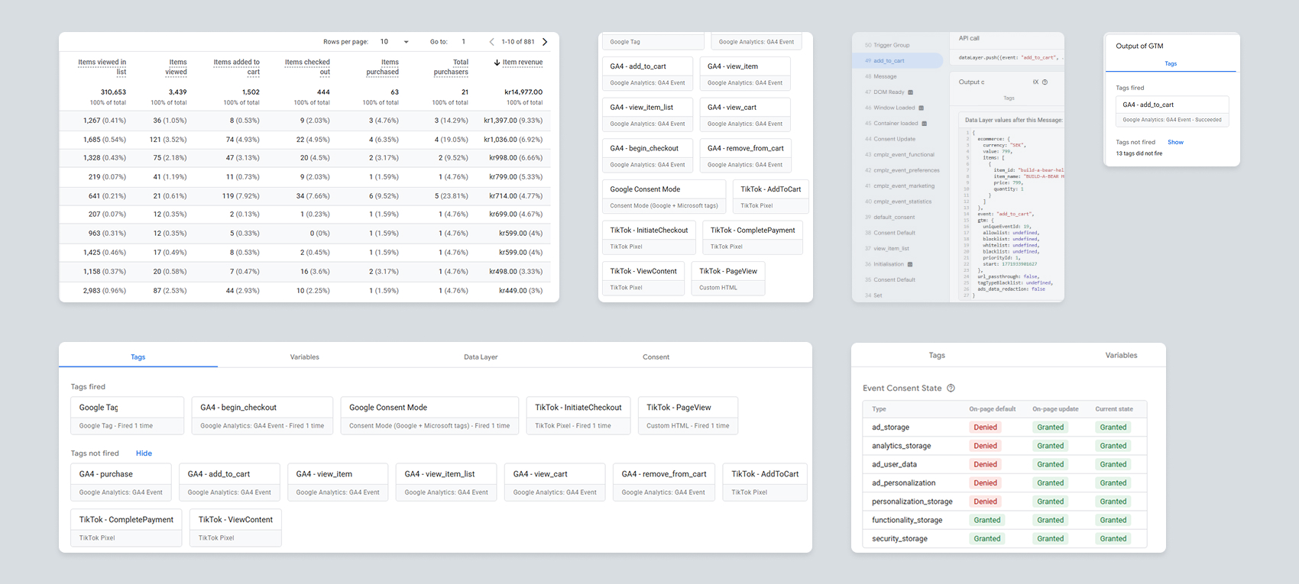Click the Data Layer values after this Message heading
The image size is (1299, 584).
[x=1013, y=120]
